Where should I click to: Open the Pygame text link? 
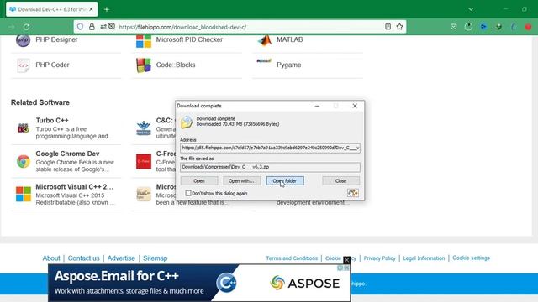coord(289,65)
